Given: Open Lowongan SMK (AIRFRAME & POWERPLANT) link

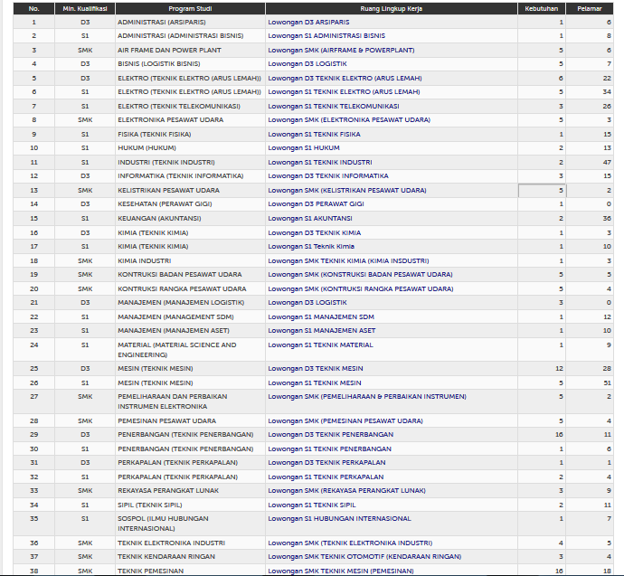Looking at the screenshot, I should (x=341, y=50).
